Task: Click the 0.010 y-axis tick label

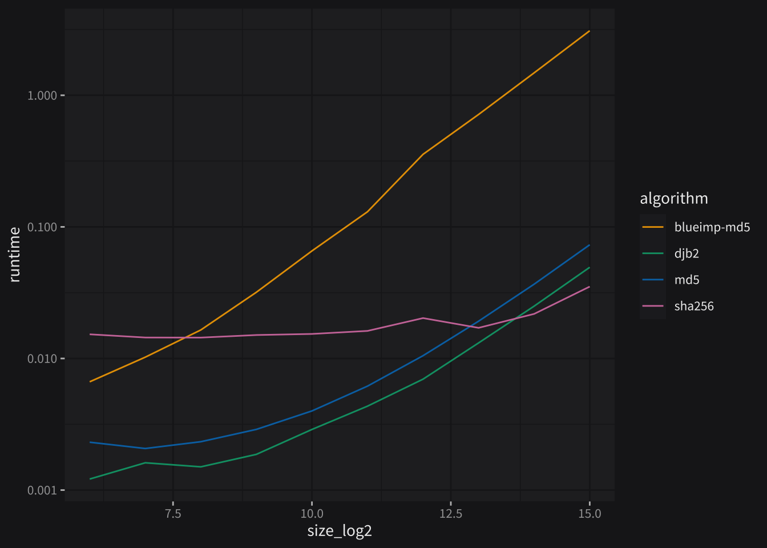Action: point(42,358)
